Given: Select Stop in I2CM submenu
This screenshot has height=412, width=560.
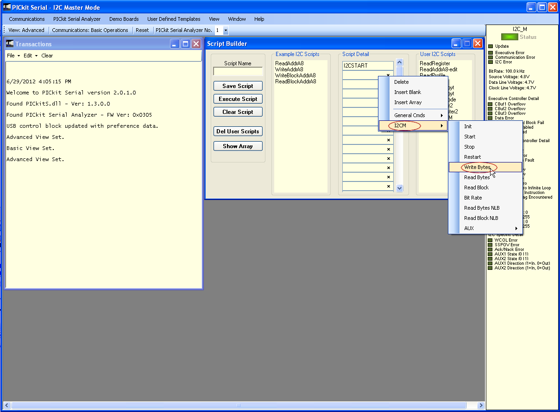Looking at the screenshot, I should [485, 147].
